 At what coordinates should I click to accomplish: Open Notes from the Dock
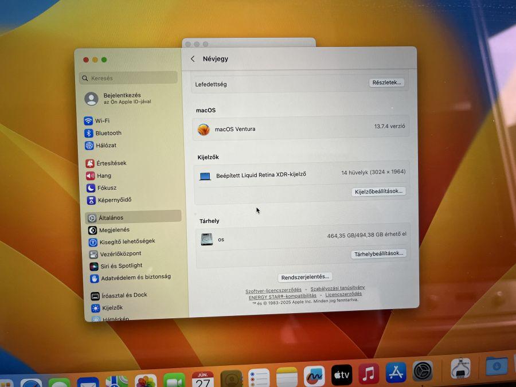(287, 377)
